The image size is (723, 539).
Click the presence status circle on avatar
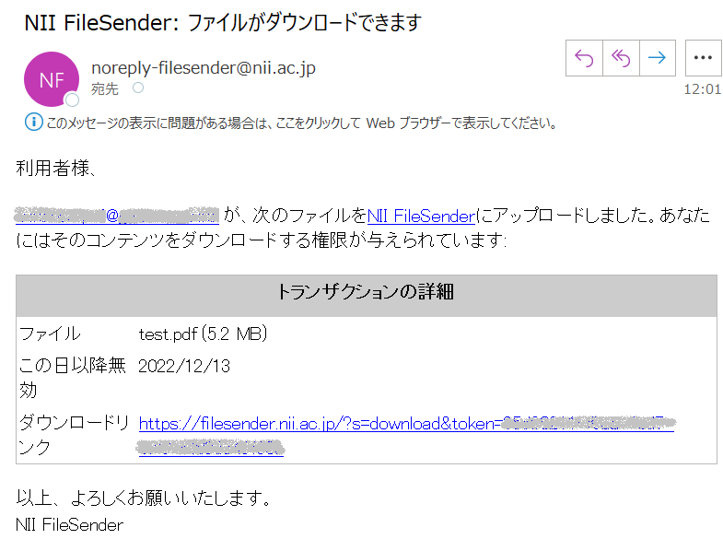pos(72,100)
